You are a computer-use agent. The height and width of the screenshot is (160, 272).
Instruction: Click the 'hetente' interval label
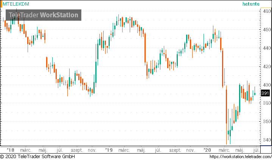click(x=251, y=4)
